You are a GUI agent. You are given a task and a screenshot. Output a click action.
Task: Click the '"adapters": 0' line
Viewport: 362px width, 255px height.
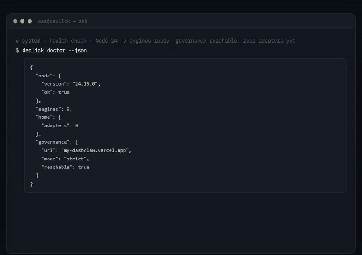[x=60, y=125]
